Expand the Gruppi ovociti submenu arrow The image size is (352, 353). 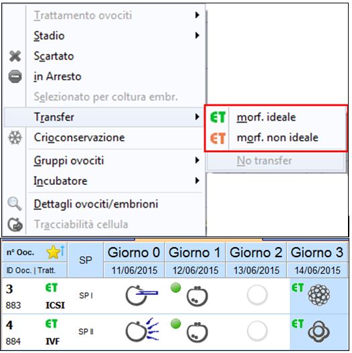pos(197,160)
